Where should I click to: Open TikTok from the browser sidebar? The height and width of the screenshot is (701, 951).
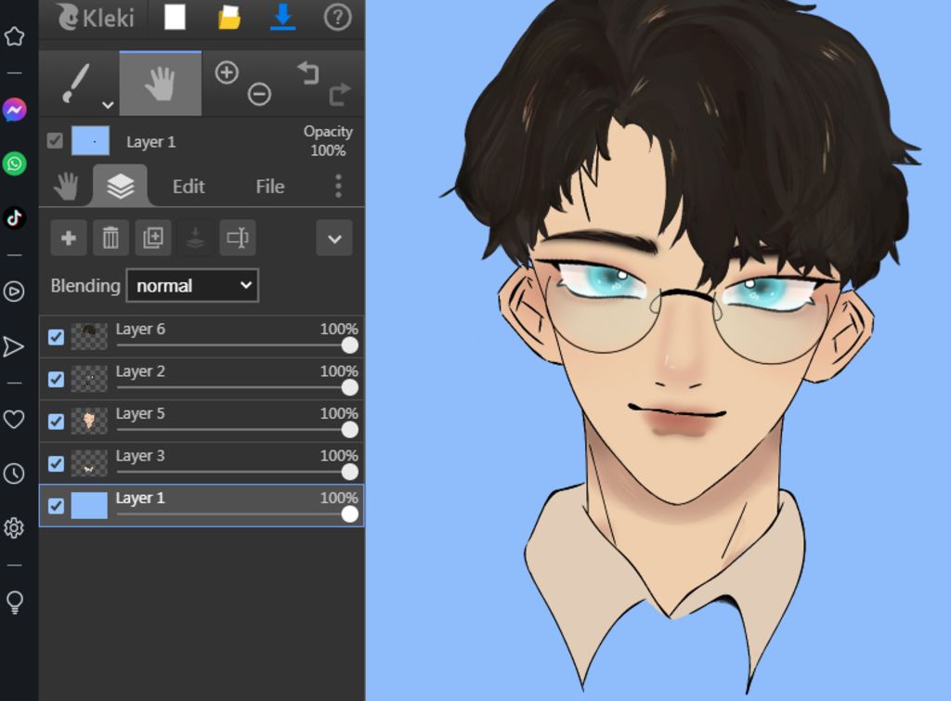pyautogui.click(x=14, y=217)
